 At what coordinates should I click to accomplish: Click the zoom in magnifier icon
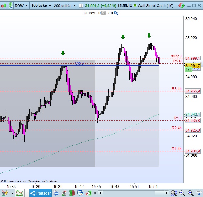[191, 193]
